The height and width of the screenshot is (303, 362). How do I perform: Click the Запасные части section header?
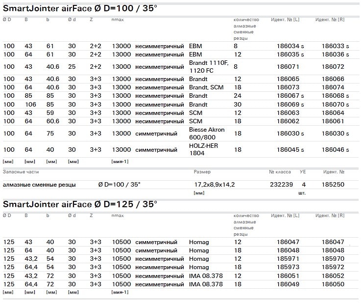coord(21,172)
